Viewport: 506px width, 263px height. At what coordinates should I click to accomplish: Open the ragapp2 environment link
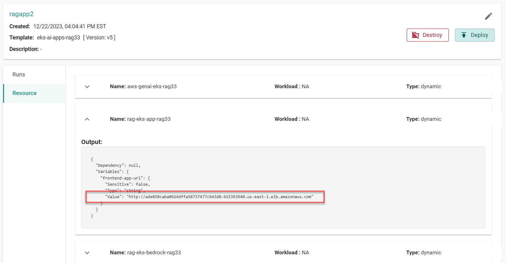pos(21,14)
